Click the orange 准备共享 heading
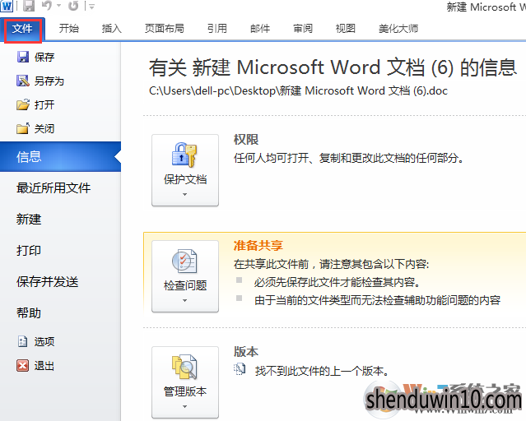526x421 pixels. tap(258, 246)
